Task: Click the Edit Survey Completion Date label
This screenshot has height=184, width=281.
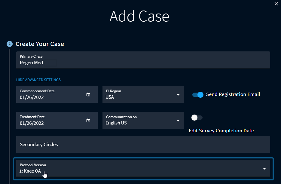Action: pyautogui.click(x=221, y=131)
